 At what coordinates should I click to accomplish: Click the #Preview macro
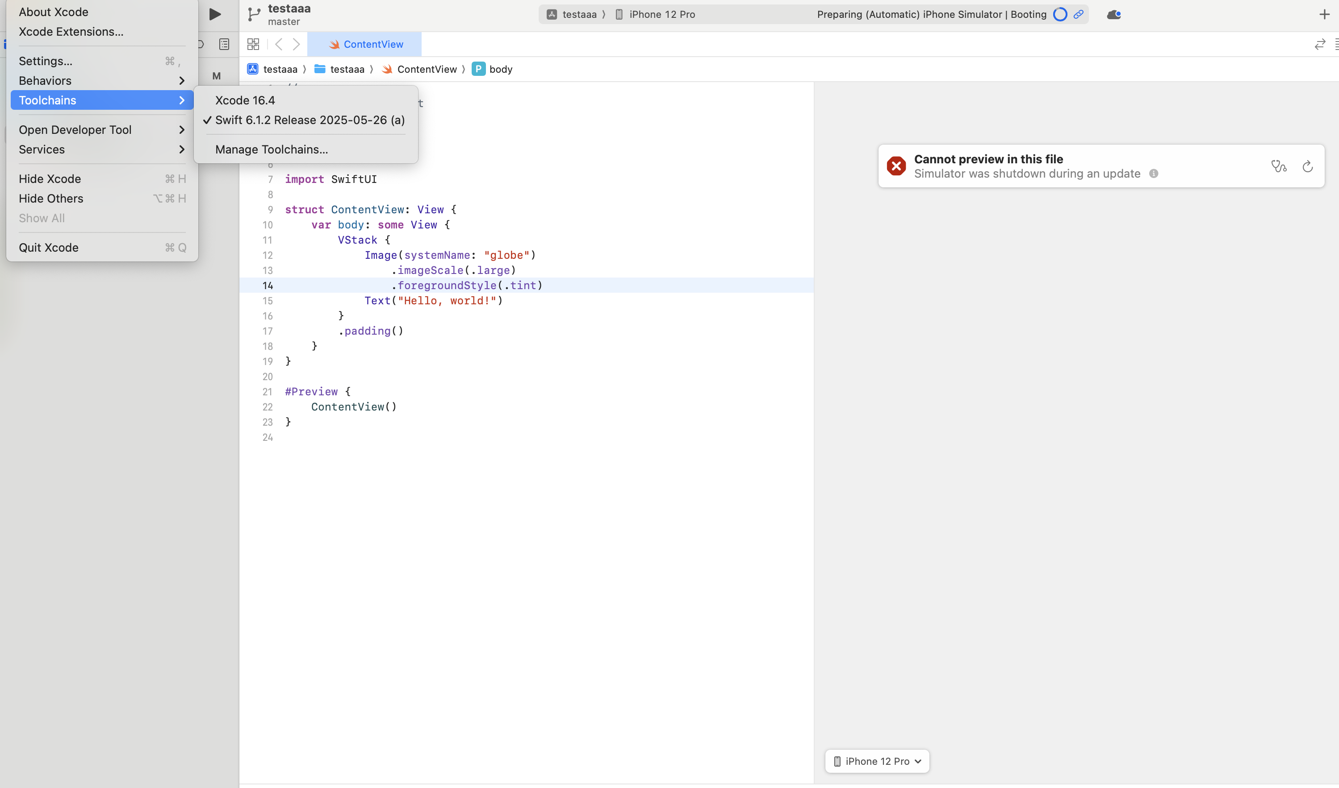click(311, 392)
